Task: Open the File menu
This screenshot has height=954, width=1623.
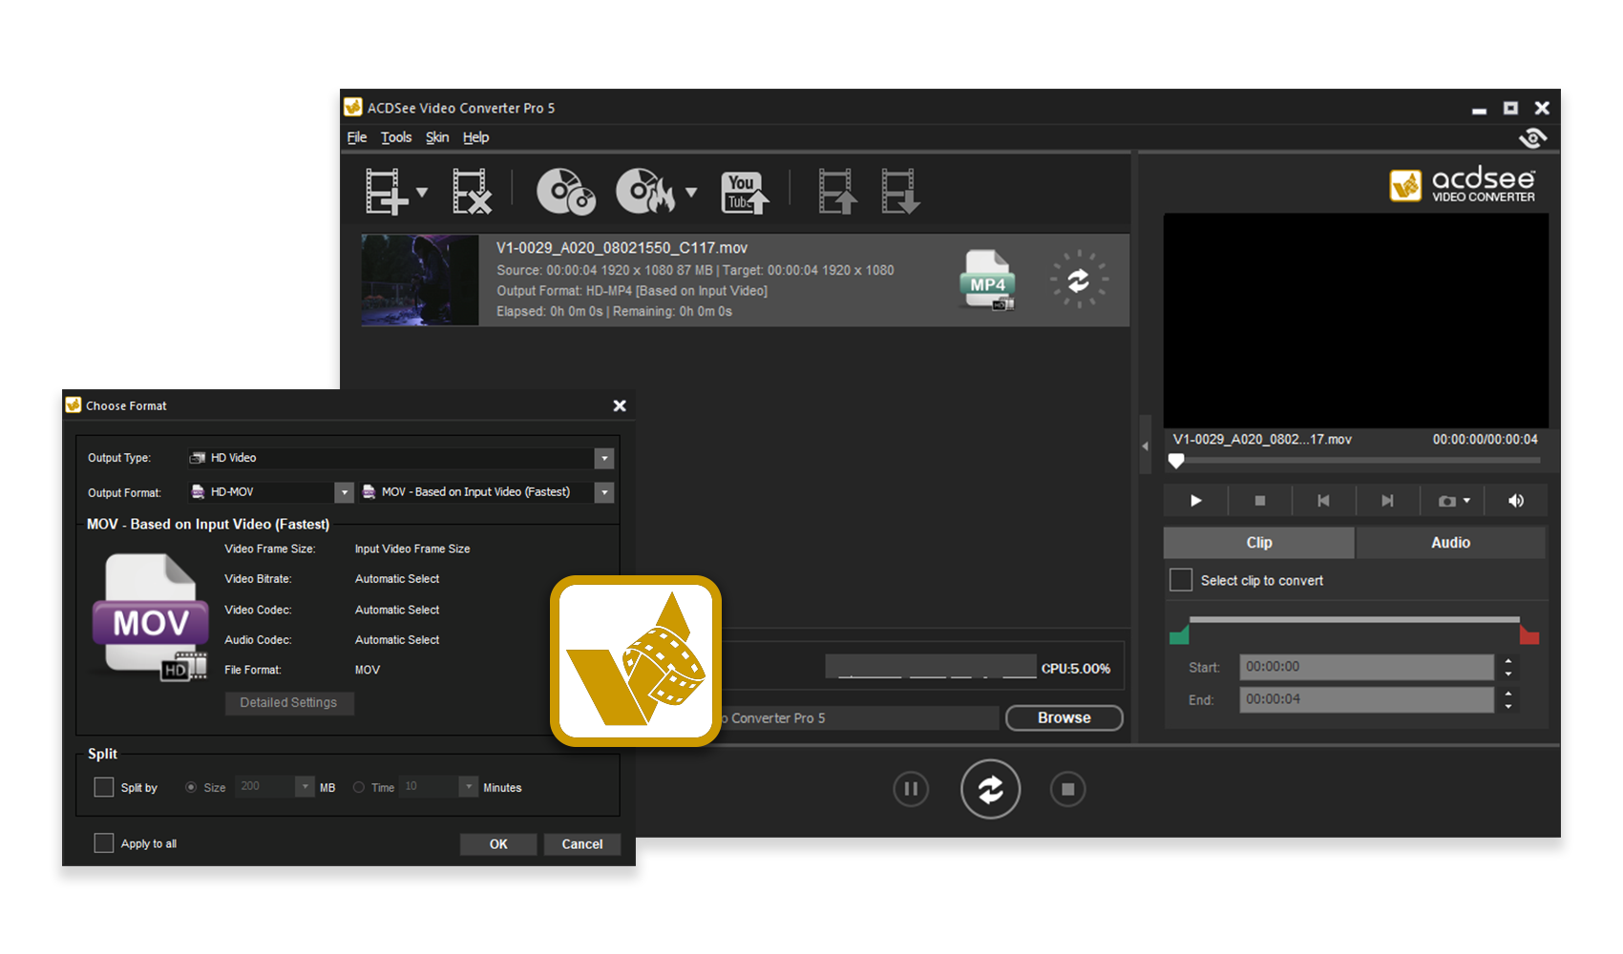Action: point(357,137)
